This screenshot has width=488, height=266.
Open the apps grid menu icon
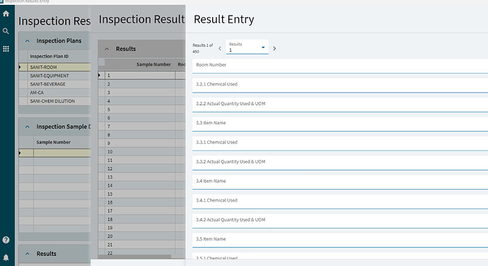[6, 49]
